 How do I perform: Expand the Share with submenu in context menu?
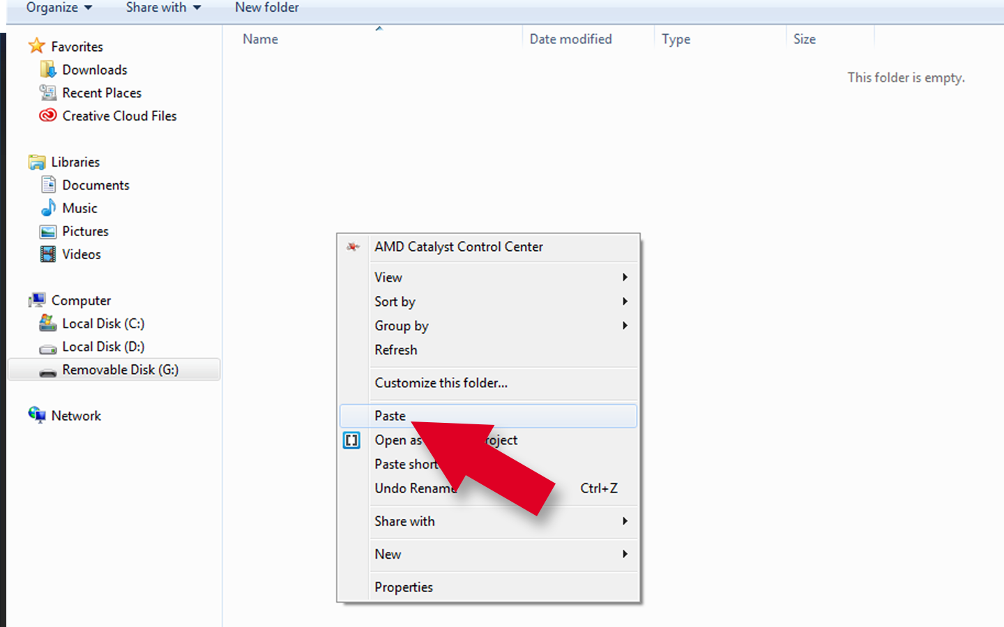(x=488, y=521)
